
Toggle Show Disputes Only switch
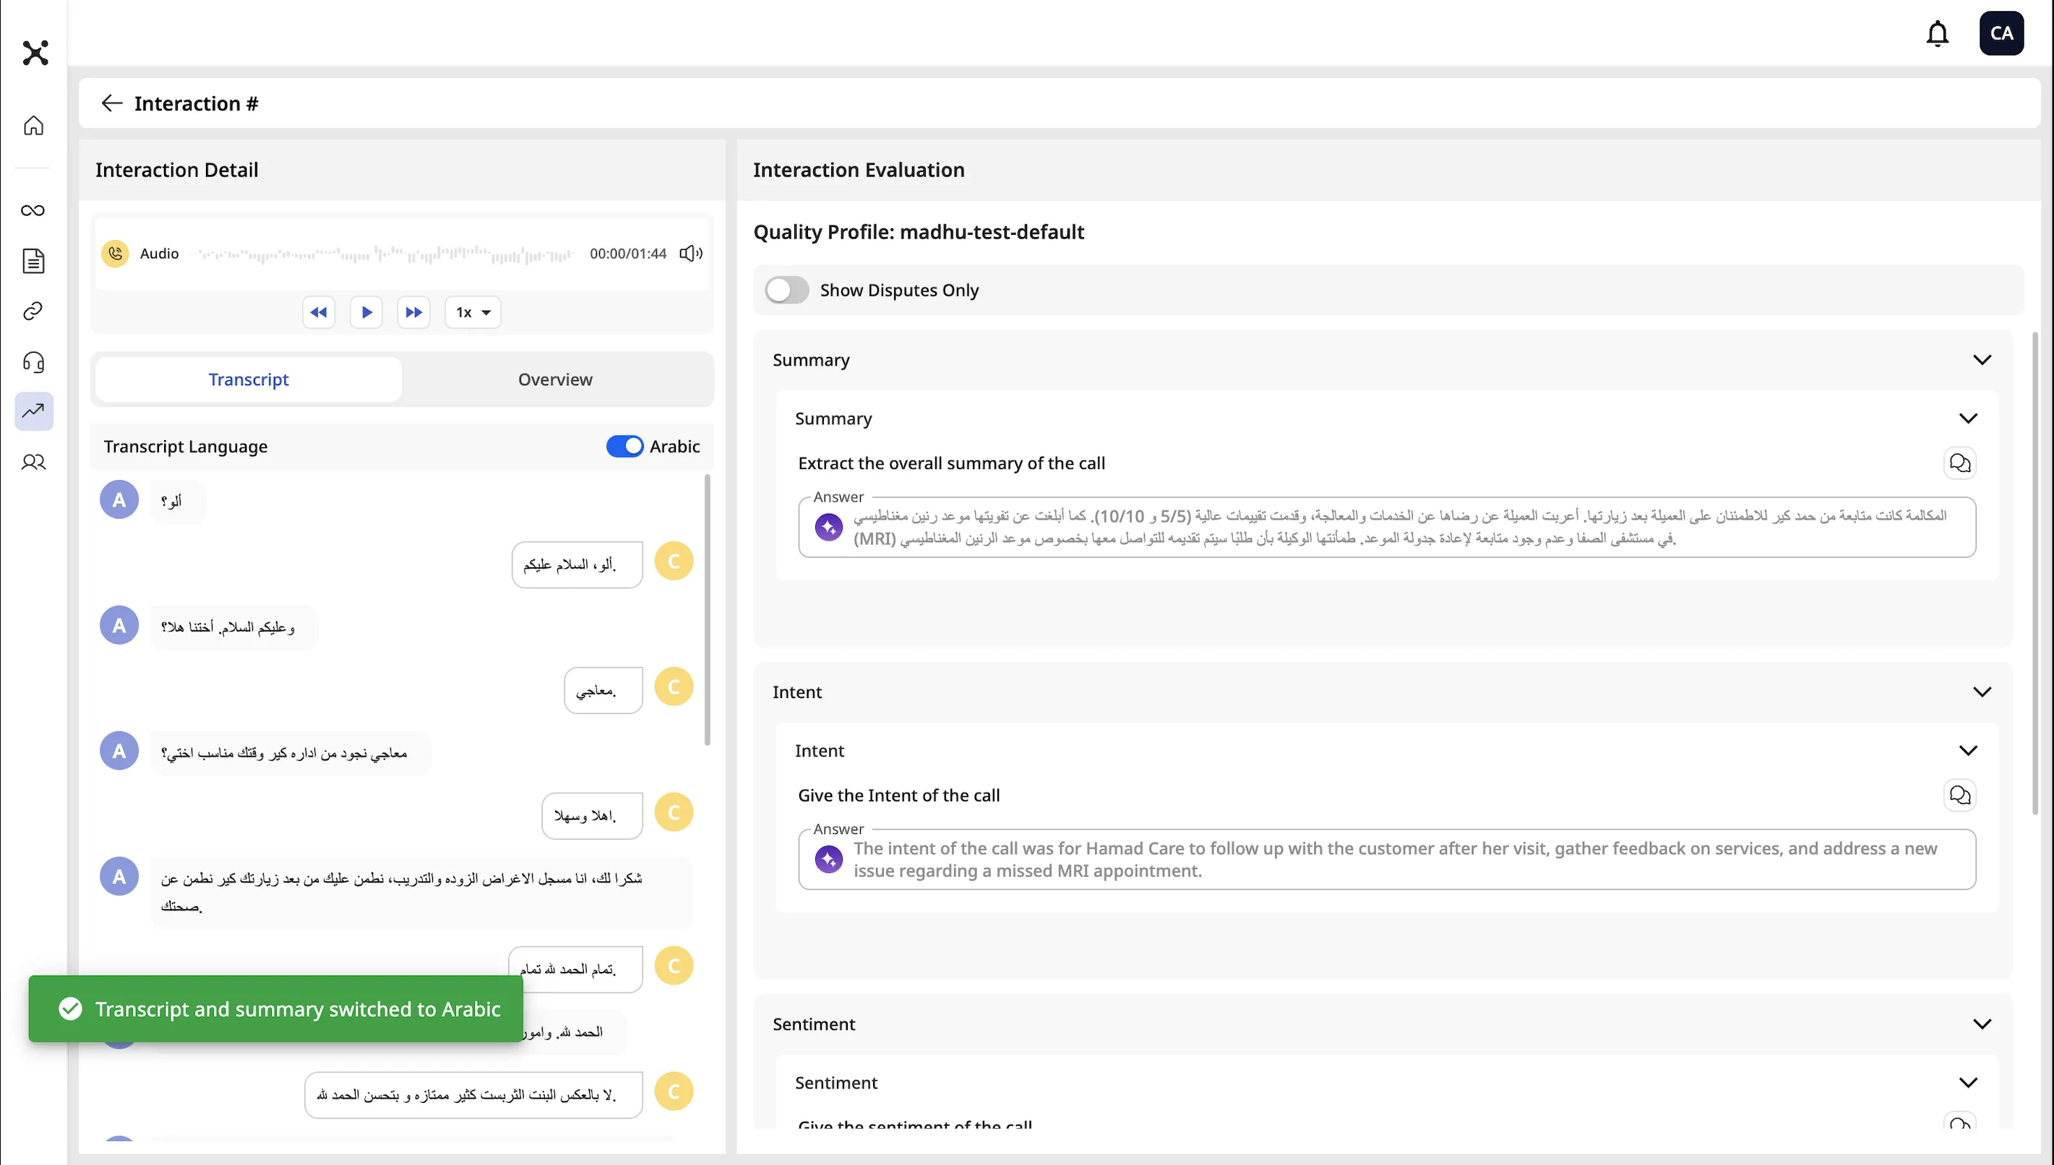click(786, 290)
